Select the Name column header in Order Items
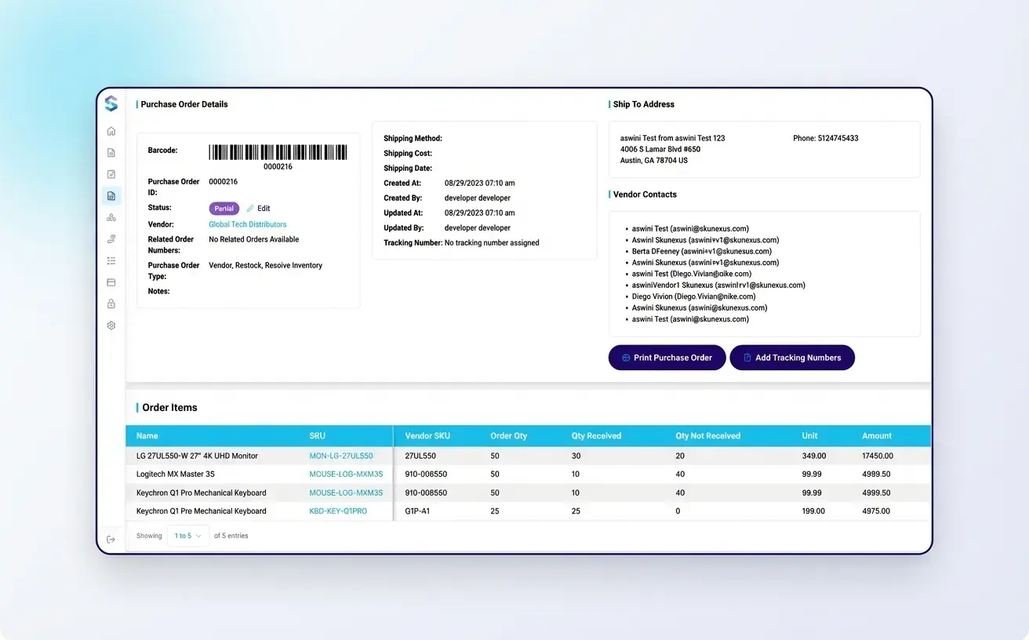 [x=147, y=435]
